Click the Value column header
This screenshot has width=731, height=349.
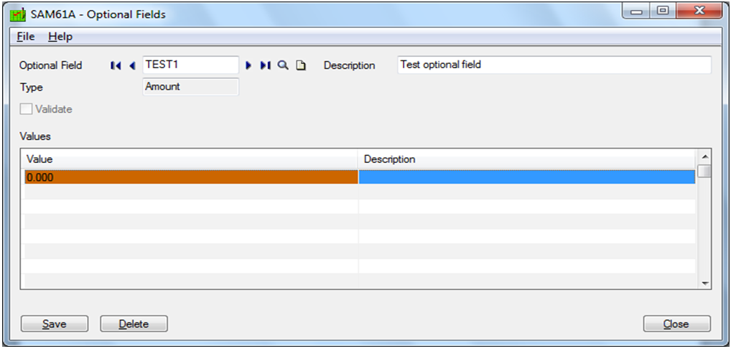(x=191, y=159)
